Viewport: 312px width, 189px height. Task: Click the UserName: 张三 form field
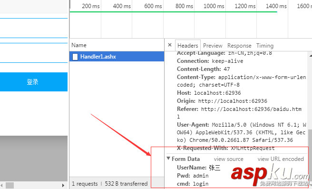click(x=199, y=168)
